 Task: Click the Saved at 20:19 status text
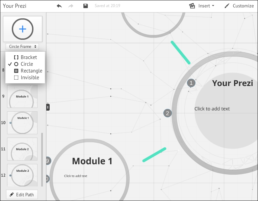tap(107, 6)
